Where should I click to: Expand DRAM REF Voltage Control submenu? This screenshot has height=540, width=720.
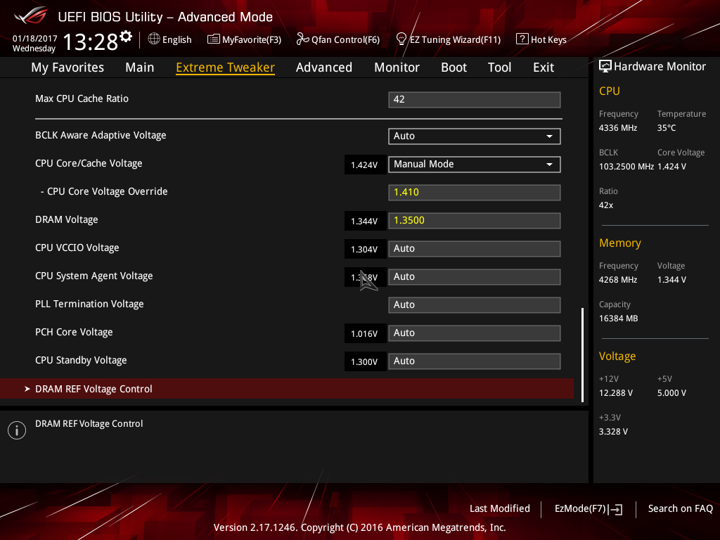(x=287, y=389)
